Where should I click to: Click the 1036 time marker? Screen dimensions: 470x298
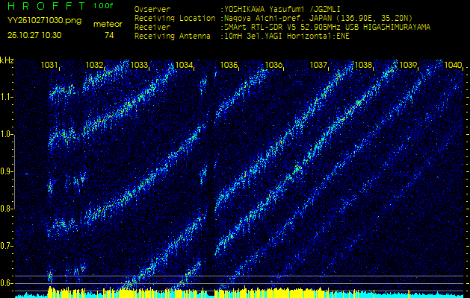273,65
